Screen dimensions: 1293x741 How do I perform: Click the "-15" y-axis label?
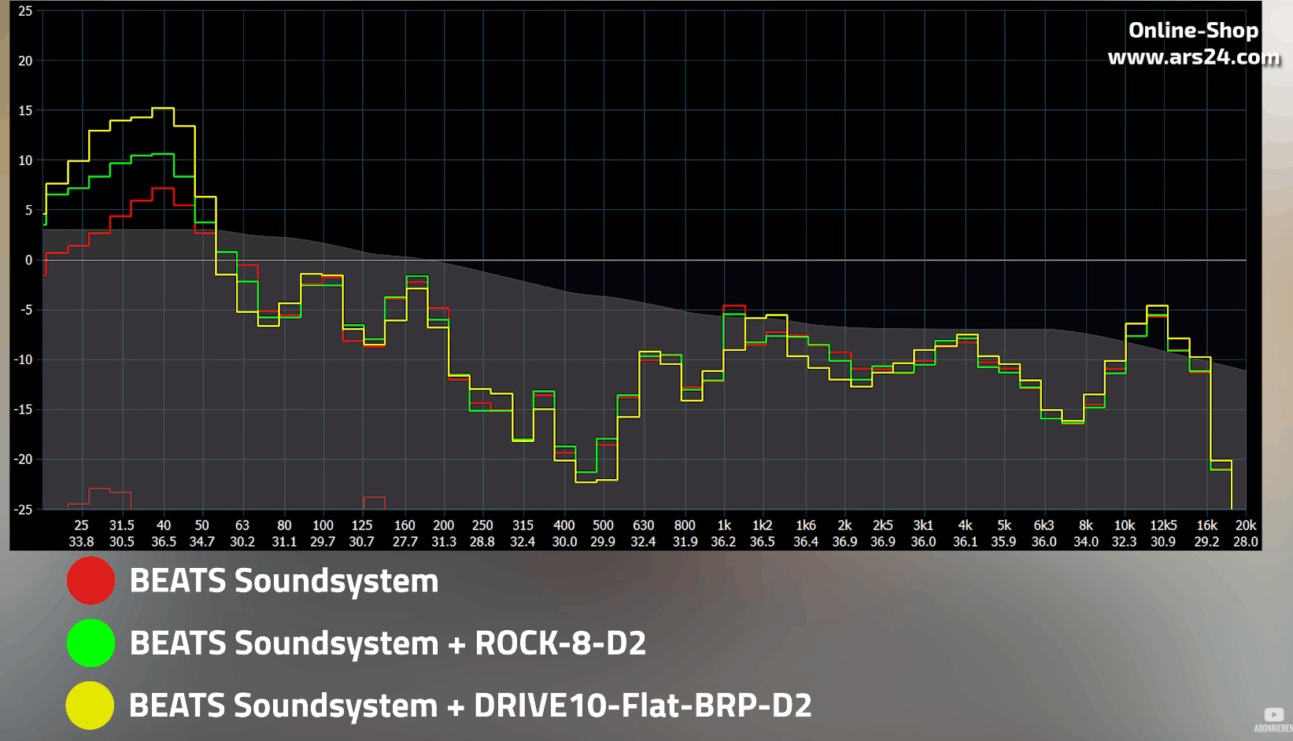point(24,409)
